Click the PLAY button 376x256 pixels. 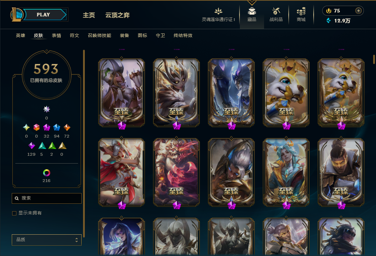43,15
